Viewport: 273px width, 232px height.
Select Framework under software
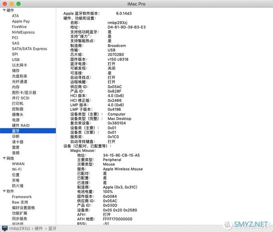22,197
